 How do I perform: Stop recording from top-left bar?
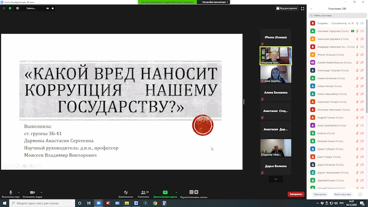(52, 8)
